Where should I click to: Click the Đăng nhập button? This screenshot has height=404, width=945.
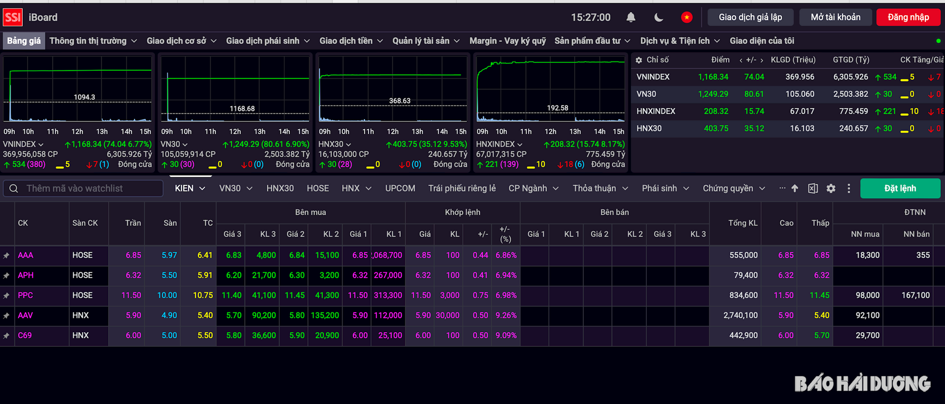(x=909, y=17)
